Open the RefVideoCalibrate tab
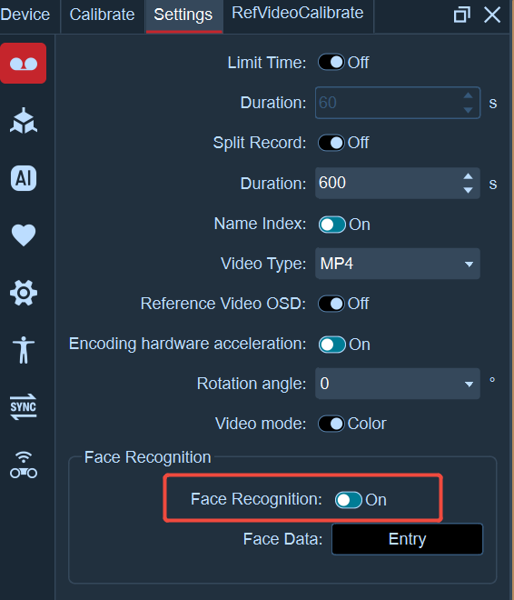The width and height of the screenshot is (514, 600). coord(298,13)
